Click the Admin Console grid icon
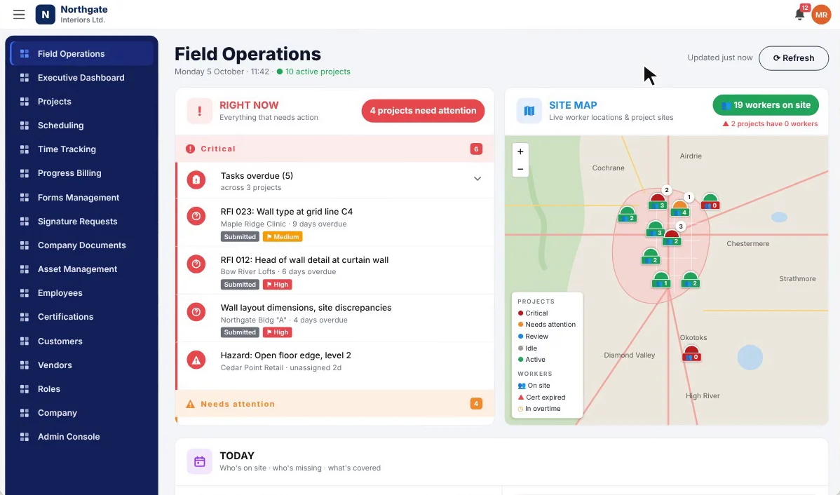840x495 pixels. coord(24,437)
